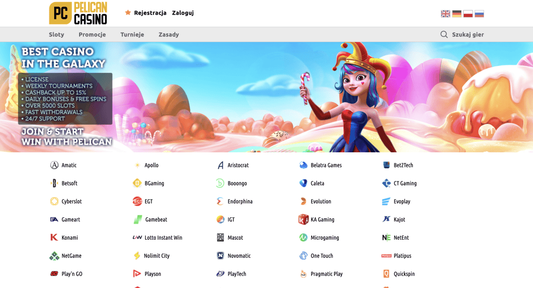Open the One Touch provider link
This screenshot has width=533, height=288.
pos(316,255)
